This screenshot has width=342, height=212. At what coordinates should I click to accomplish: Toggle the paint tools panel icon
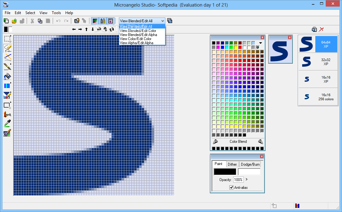tap(103, 21)
